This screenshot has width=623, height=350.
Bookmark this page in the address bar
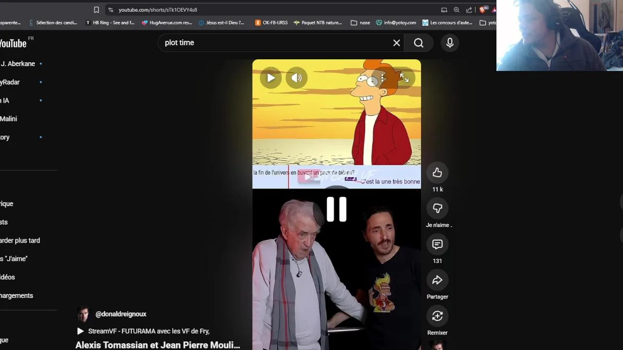96,10
